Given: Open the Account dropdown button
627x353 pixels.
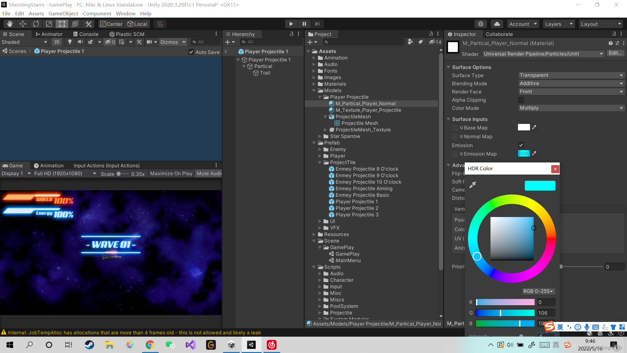Looking at the screenshot, I should 523,24.
